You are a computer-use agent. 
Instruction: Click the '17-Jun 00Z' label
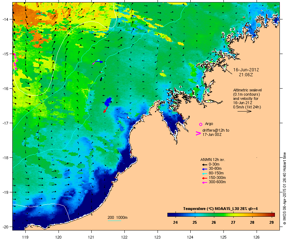pos(212,134)
